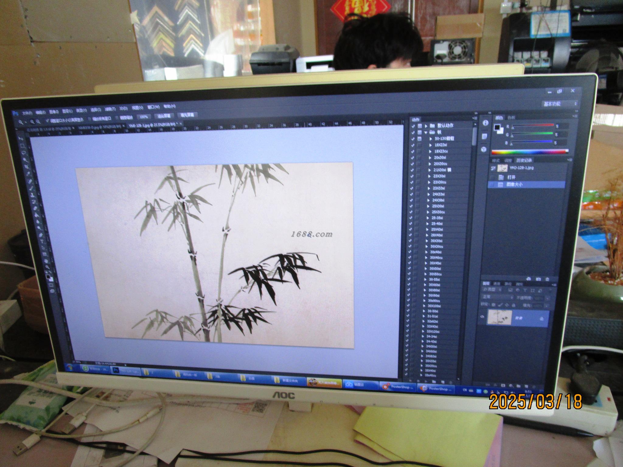Toggle dialog box for 50-130 action
This screenshot has height=467, width=623.
click(x=420, y=139)
